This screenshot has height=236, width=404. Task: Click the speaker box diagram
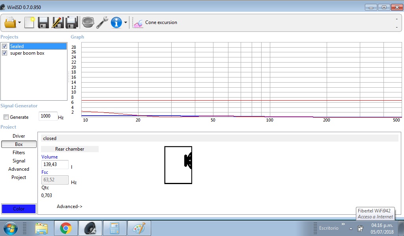click(178, 165)
